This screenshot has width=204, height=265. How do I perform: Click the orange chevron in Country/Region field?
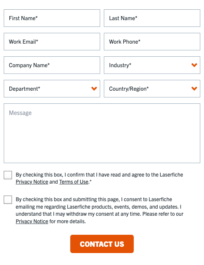tap(194, 88)
